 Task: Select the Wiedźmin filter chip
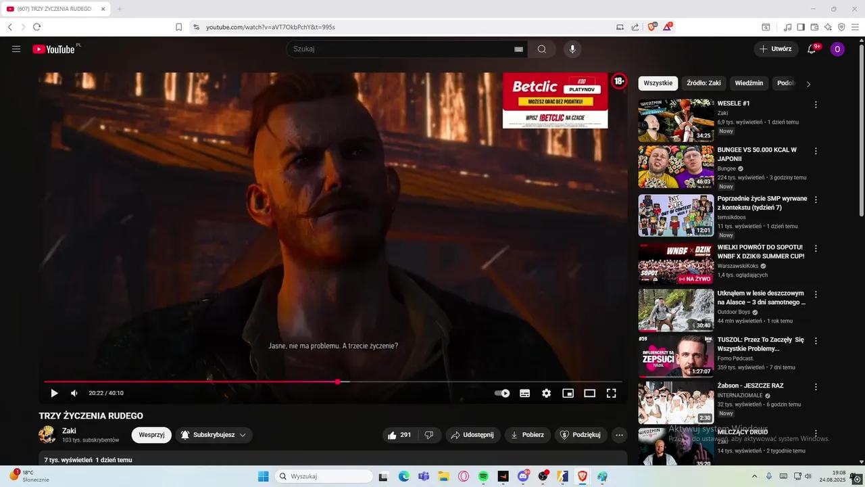point(749,83)
